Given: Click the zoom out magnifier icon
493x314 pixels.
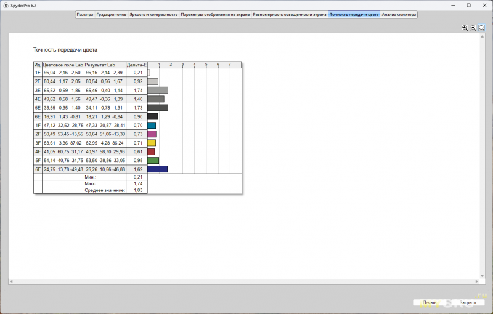Looking at the screenshot, I should (x=473, y=28).
